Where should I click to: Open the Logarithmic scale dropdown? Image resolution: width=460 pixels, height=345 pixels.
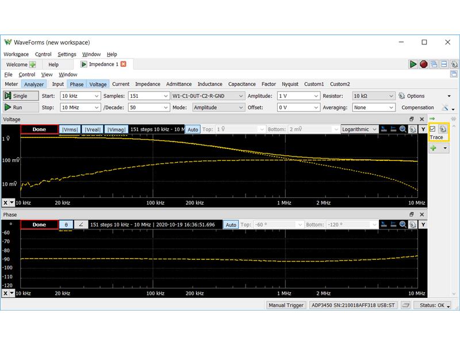(359, 129)
